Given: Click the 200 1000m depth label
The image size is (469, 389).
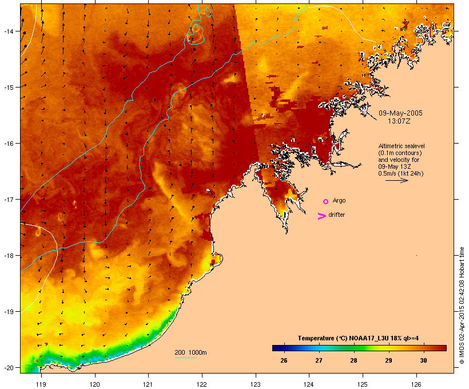Looking at the screenshot, I should tap(190, 352).
